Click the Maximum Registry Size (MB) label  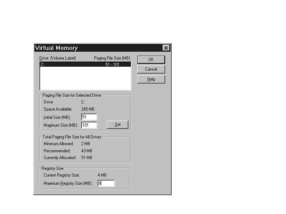coord(68,183)
